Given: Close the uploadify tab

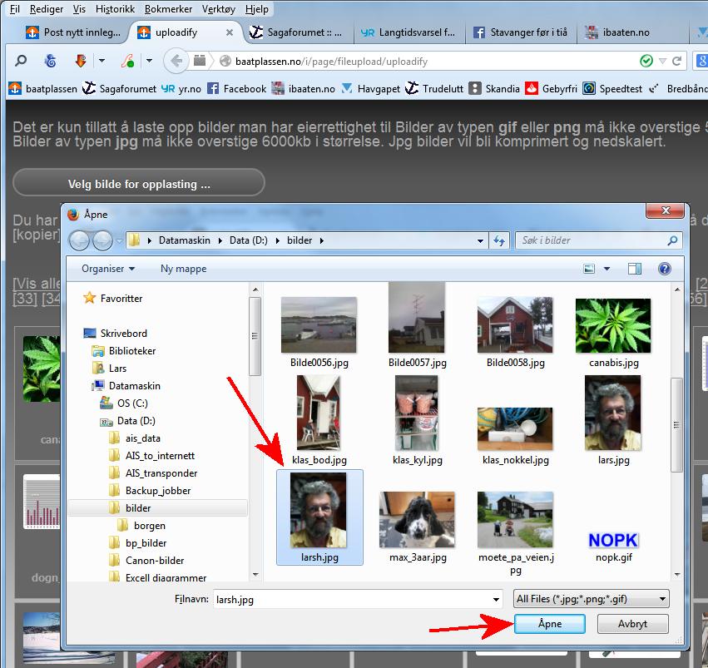Looking at the screenshot, I should [x=230, y=32].
